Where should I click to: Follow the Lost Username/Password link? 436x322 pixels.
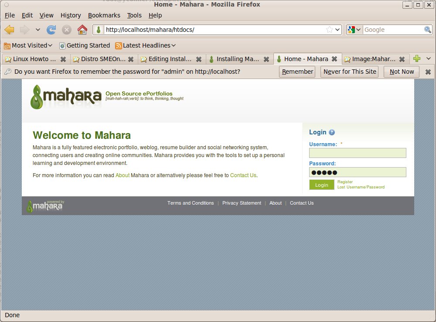[x=361, y=187]
